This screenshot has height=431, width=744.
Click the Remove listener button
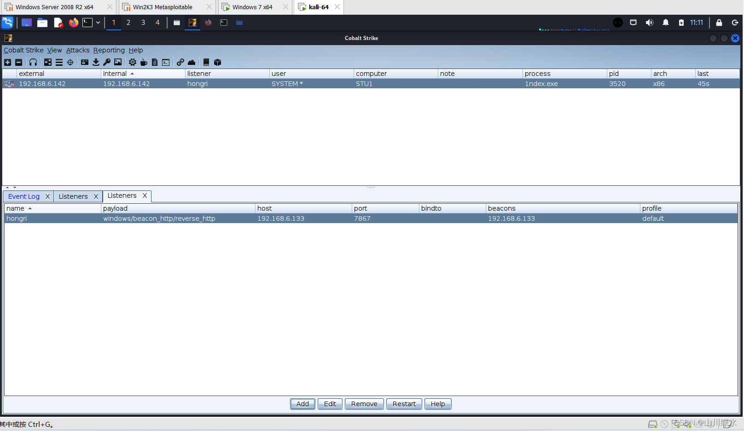364,404
